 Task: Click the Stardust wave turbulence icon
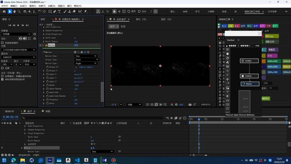click(x=227, y=67)
